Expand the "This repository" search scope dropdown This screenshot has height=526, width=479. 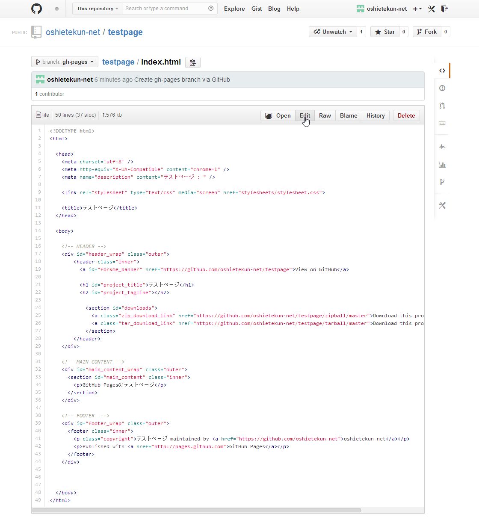tap(98, 9)
